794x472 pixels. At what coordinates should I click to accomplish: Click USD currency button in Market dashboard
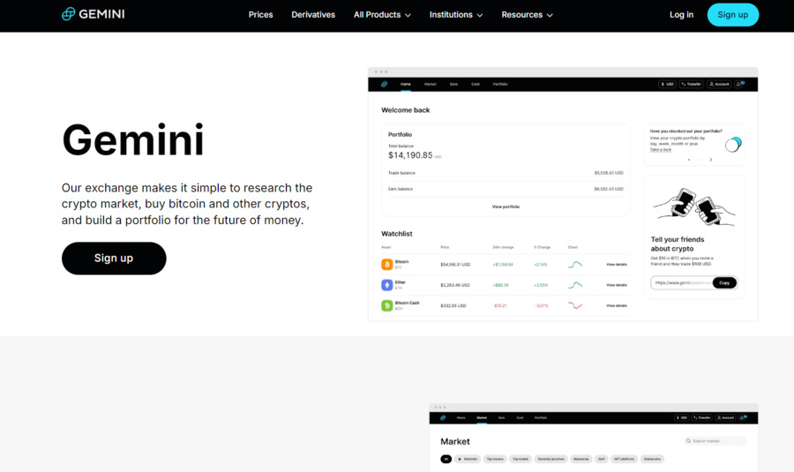coord(682,418)
